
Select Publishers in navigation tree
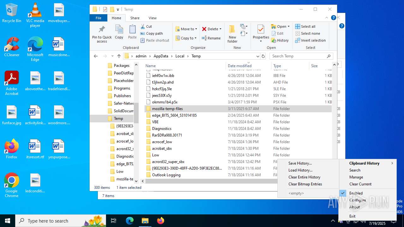pos(122,96)
